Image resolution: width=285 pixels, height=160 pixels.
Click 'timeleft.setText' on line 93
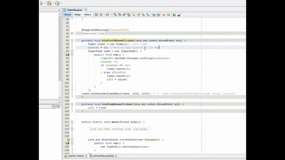coord(113,58)
